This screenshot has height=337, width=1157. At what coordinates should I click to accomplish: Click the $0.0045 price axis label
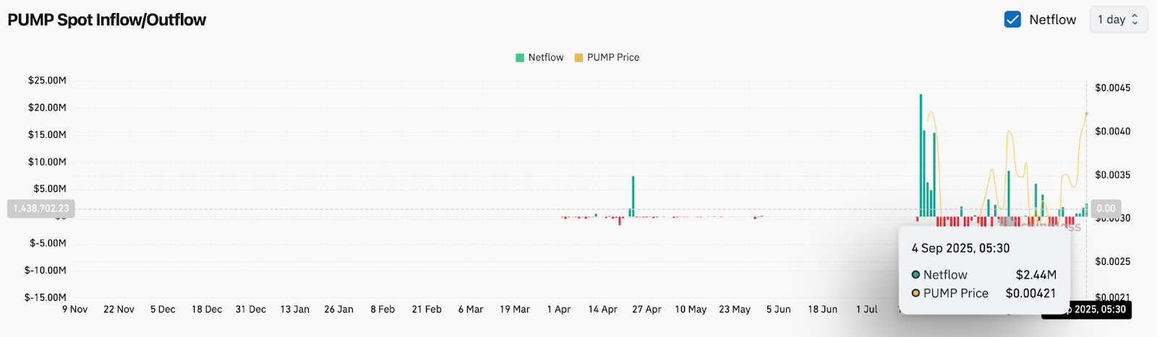pyautogui.click(x=1113, y=87)
